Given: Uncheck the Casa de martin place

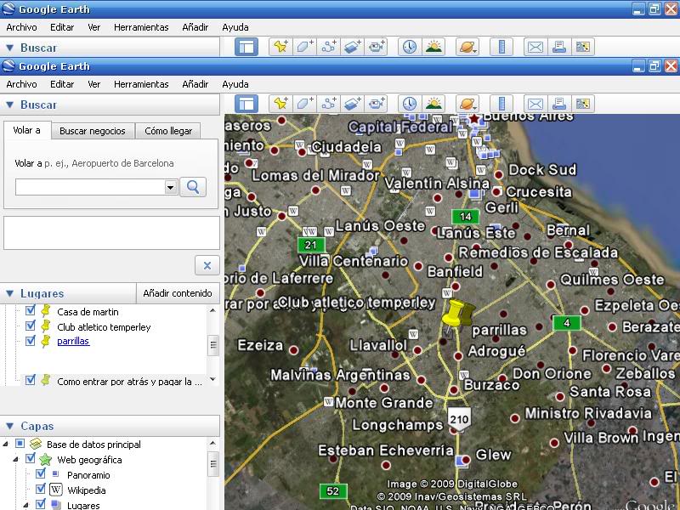Looking at the screenshot, I should click(x=31, y=310).
